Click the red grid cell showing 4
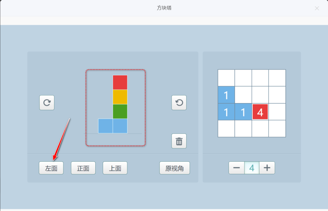Image resolution: width=328 pixels, height=211 pixels. click(x=260, y=112)
